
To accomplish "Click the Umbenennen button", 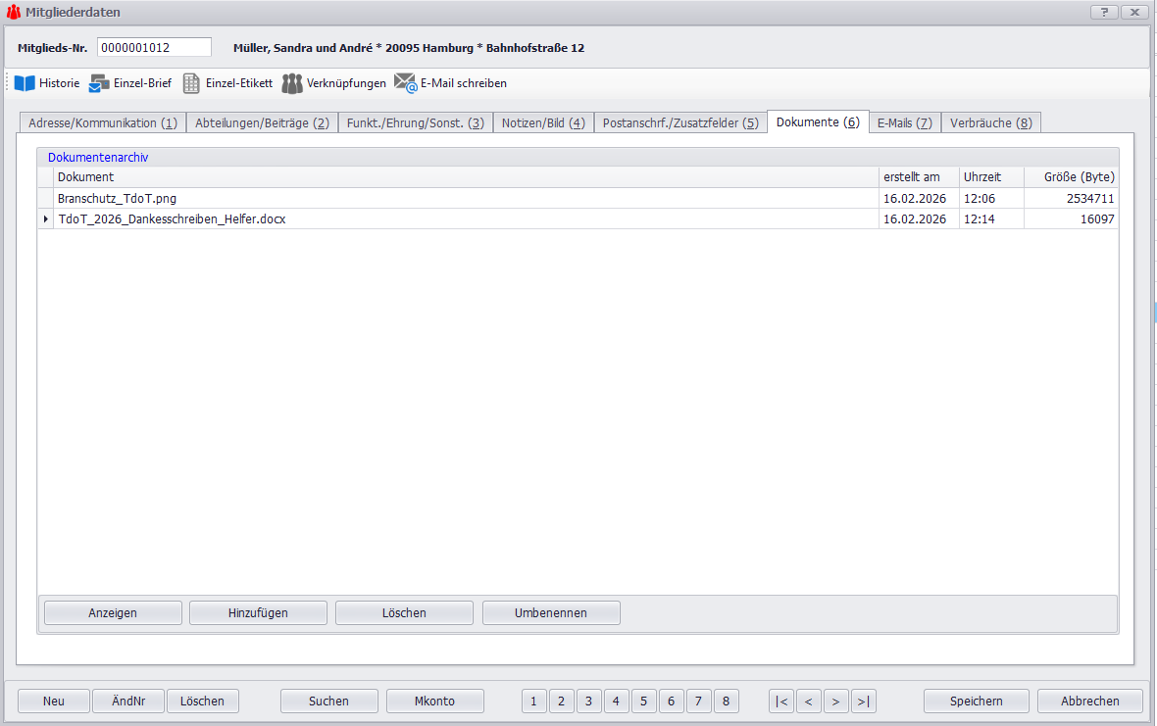I will [551, 612].
